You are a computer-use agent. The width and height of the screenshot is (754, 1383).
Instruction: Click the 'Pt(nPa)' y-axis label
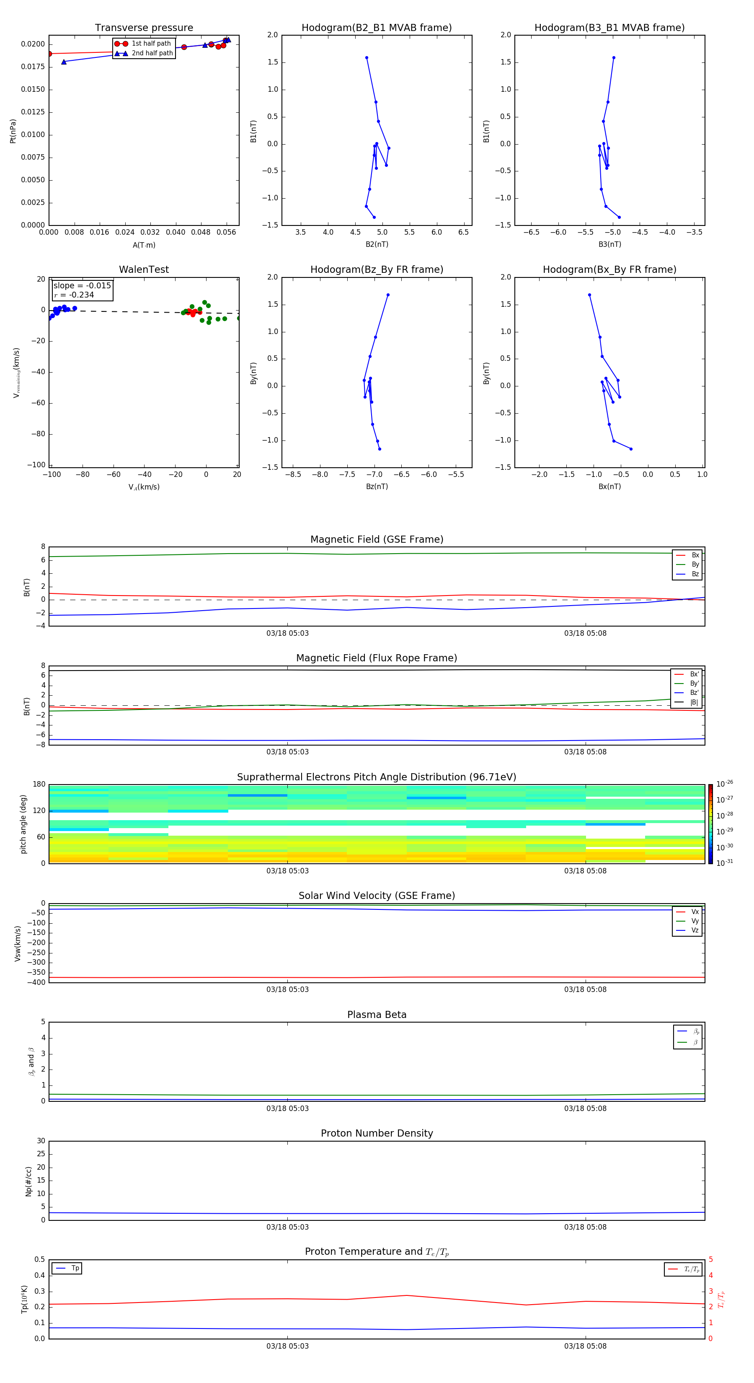[x=13, y=131]
